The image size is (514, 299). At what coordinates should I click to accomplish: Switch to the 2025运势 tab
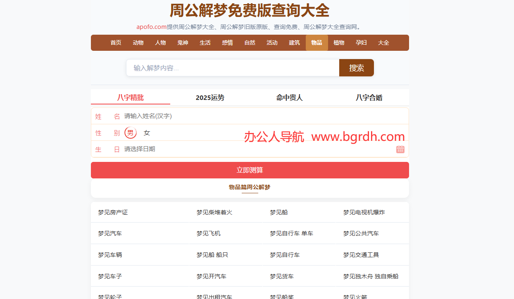point(209,97)
